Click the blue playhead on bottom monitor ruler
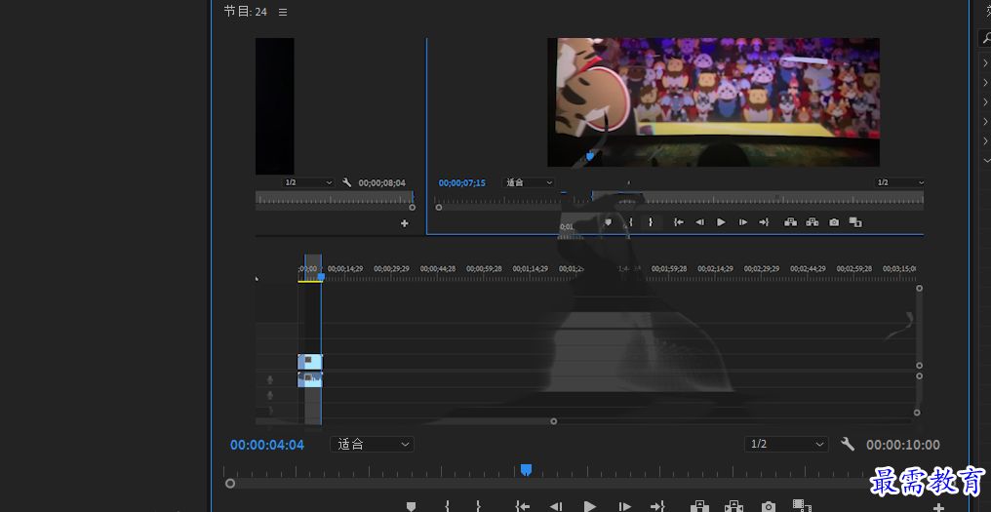Image resolution: width=991 pixels, height=512 pixels. (x=526, y=470)
